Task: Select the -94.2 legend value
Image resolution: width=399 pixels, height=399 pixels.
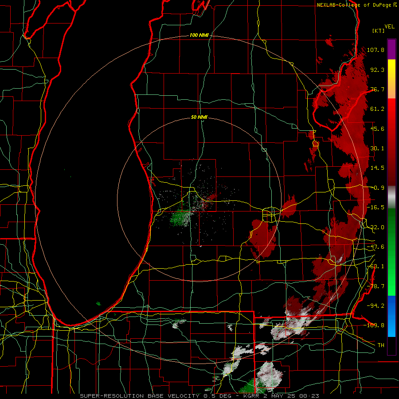Action: [376, 305]
